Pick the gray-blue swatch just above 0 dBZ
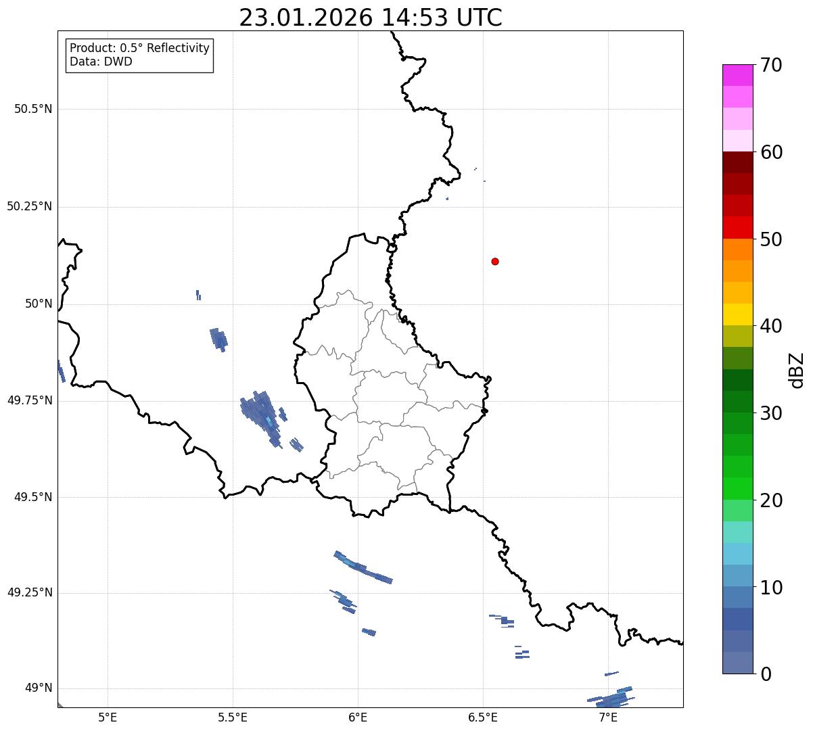Image resolution: width=813 pixels, height=731 pixels. click(x=737, y=663)
